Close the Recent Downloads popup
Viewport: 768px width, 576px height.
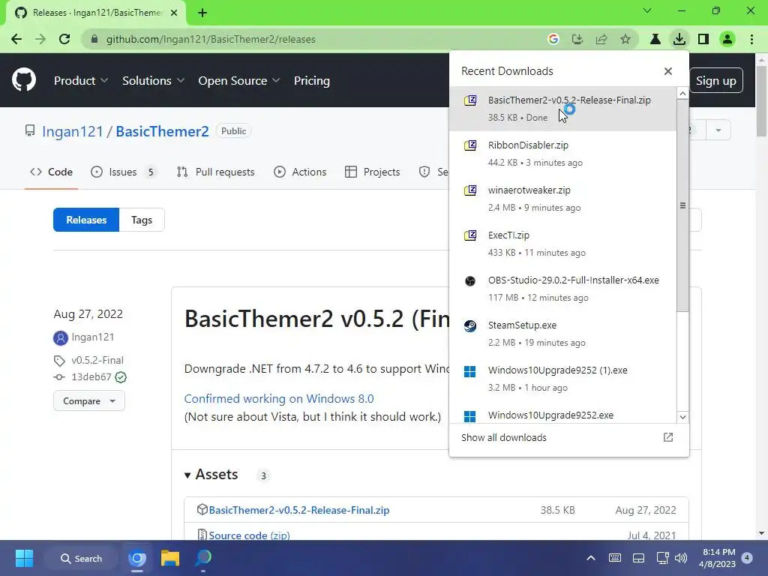pos(668,71)
